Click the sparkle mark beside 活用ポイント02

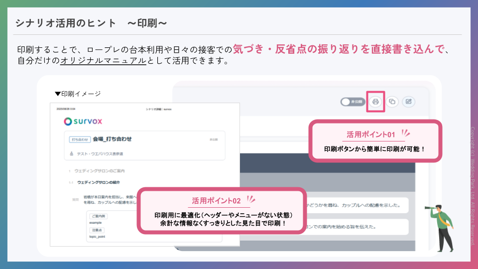coord(251,199)
